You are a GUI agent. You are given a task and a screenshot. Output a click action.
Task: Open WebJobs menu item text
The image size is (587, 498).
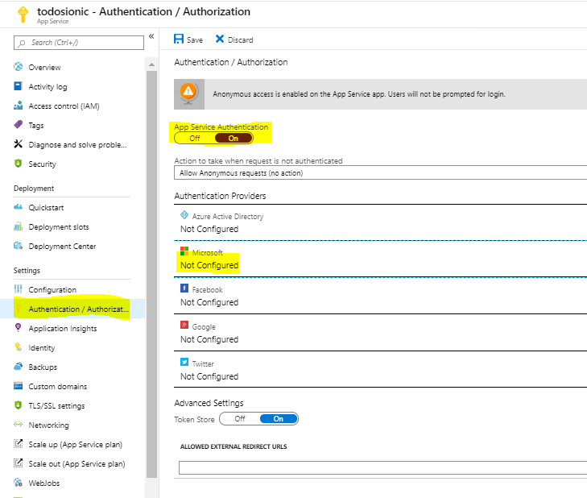pos(43,483)
